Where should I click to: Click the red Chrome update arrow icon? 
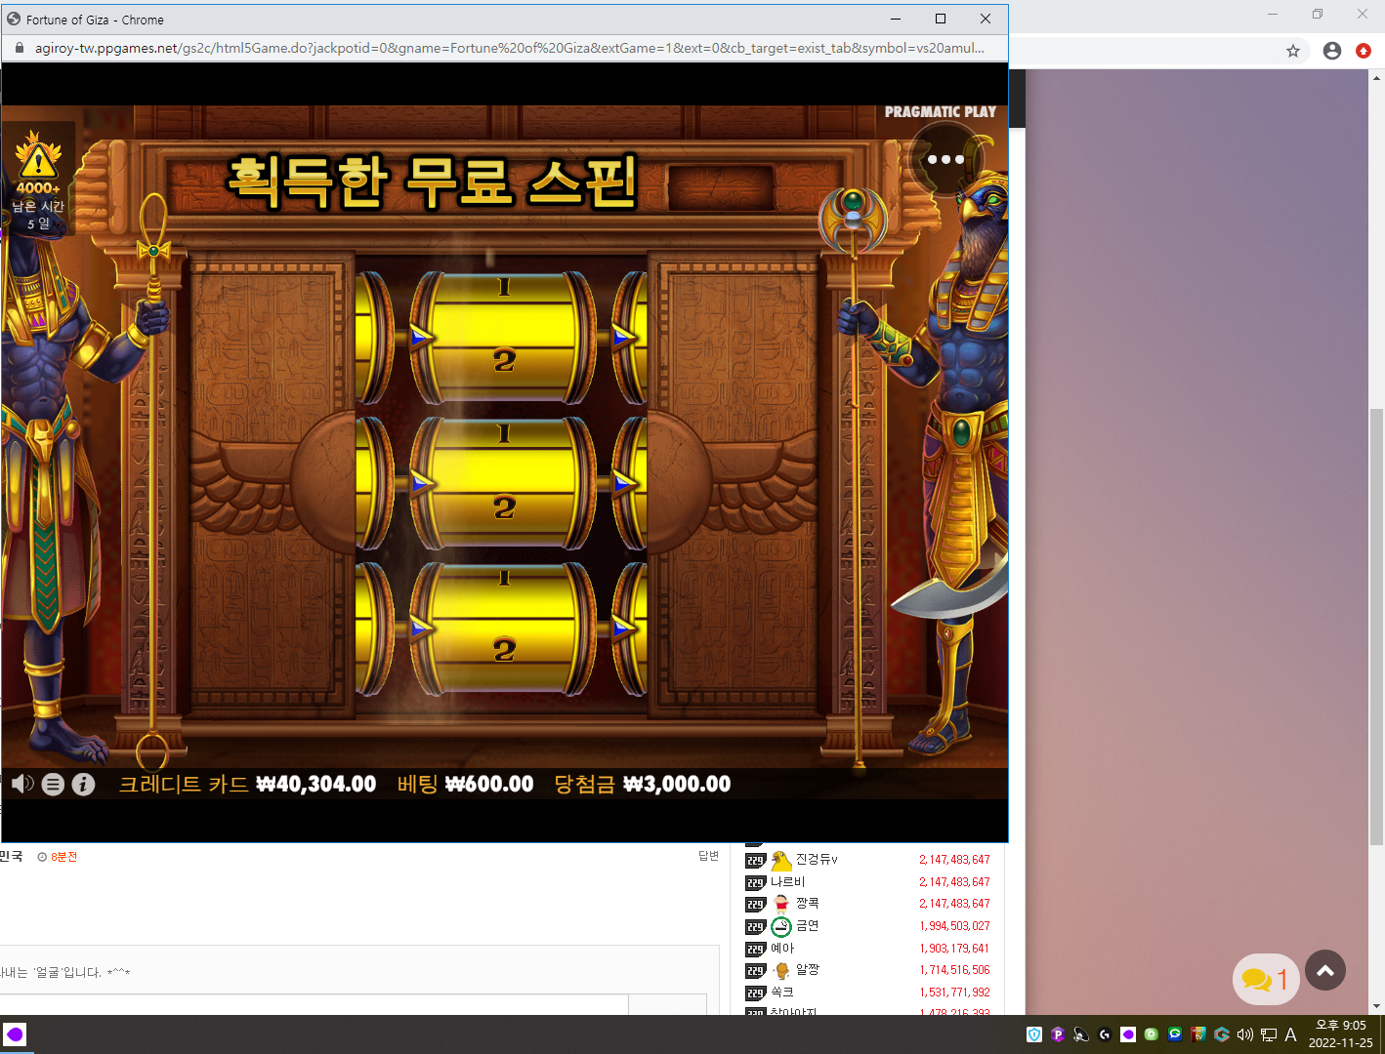coord(1364,51)
